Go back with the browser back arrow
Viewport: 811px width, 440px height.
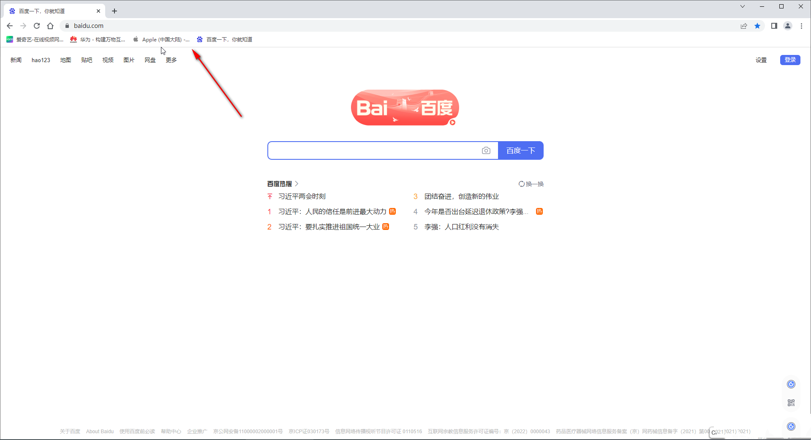point(10,26)
